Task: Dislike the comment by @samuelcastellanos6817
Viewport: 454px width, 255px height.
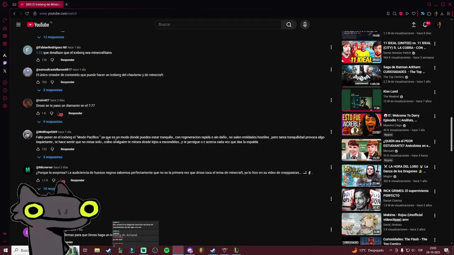Action: pyautogui.click(x=52, y=82)
